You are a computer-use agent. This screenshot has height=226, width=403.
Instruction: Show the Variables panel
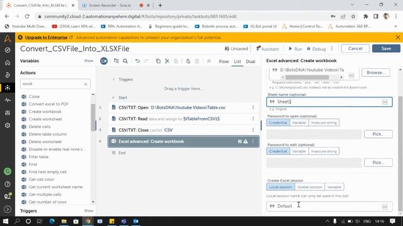pyautogui.click(x=88, y=61)
